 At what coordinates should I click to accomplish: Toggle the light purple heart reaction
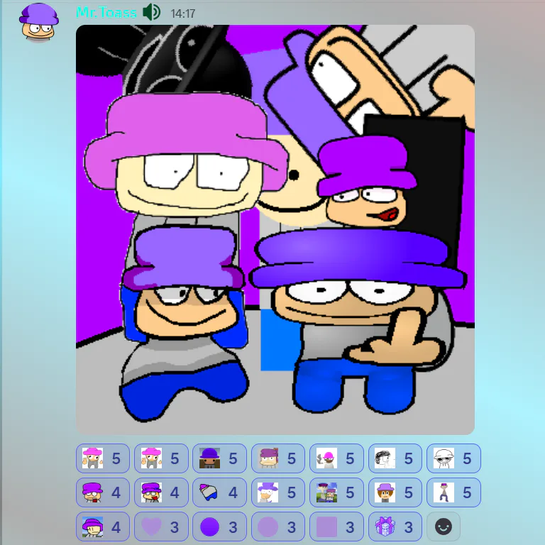(161, 527)
